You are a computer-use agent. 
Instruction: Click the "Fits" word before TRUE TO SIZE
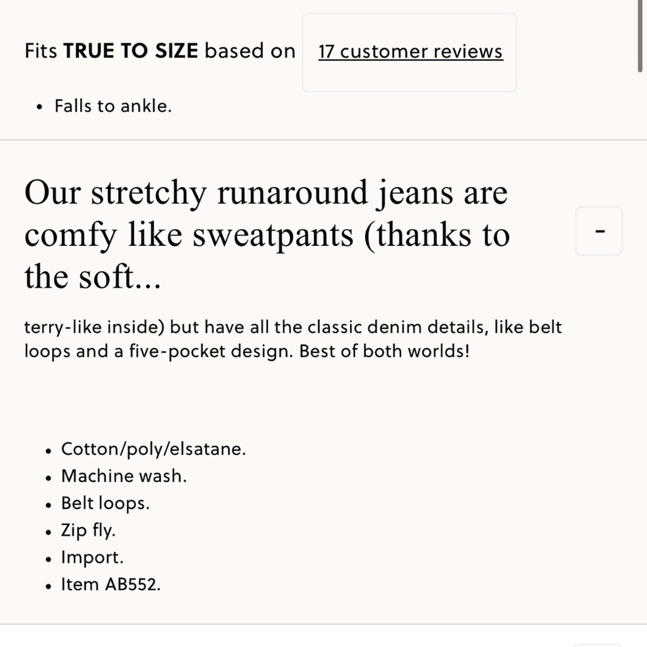(x=41, y=51)
